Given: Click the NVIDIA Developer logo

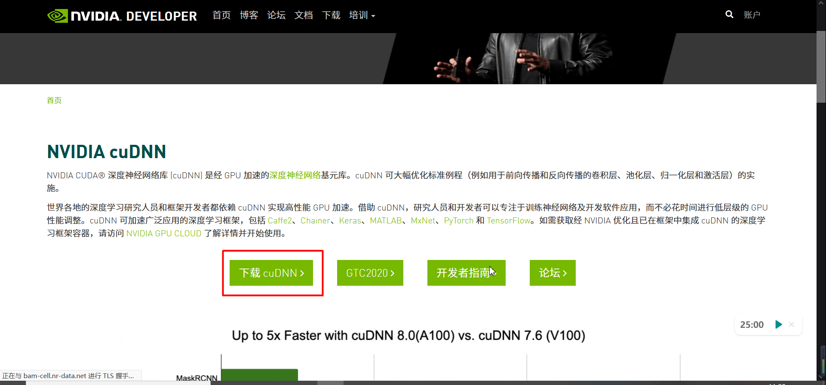Looking at the screenshot, I should [x=122, y=16].
